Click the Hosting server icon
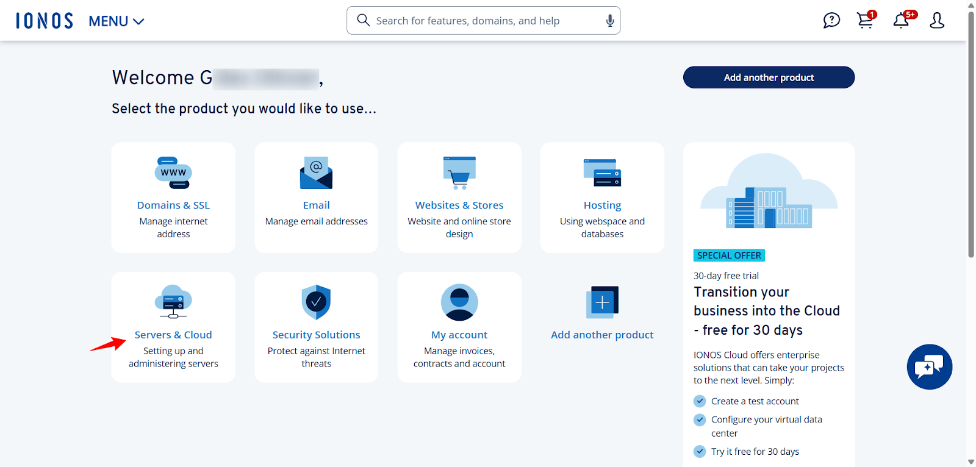The image size is (976, 467). click(602, 173)
